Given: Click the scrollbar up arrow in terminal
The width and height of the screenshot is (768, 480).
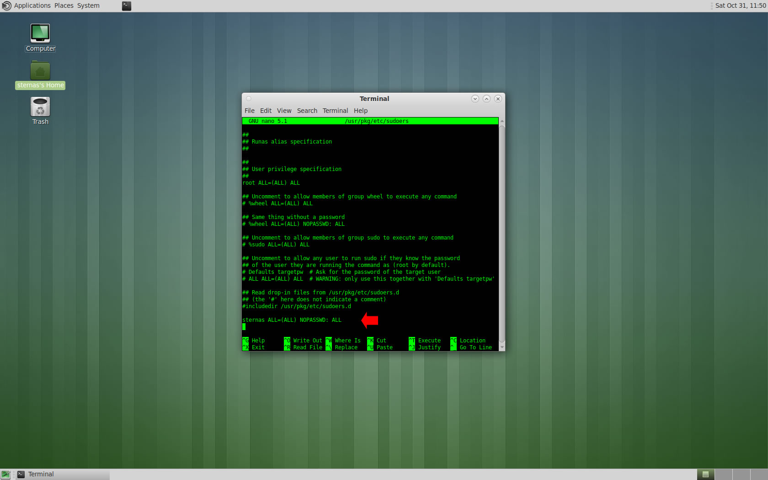Looking at the screenshot, I should coord(502,121).
